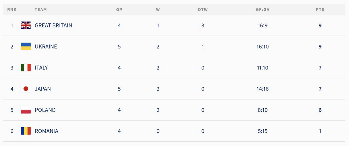The height and width of the screenshot is (146, 349).
Task: Open the ROMANIA team link
Action: [47, 131]
